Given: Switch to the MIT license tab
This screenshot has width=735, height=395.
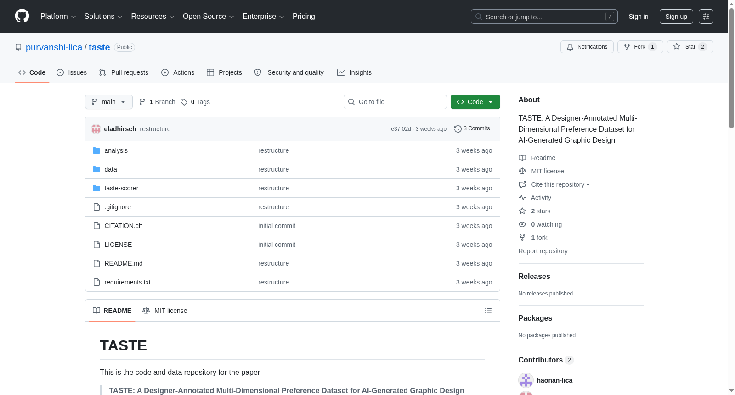Looking at the screenshot, I should 165,311.
